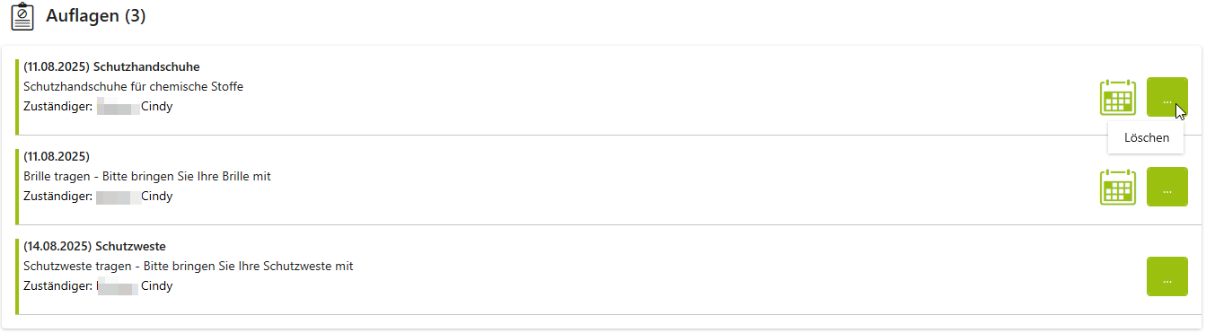Open the more-options button for Brille tragen
This screenshot has width=1206, height=333.
tap(1167, 187)
